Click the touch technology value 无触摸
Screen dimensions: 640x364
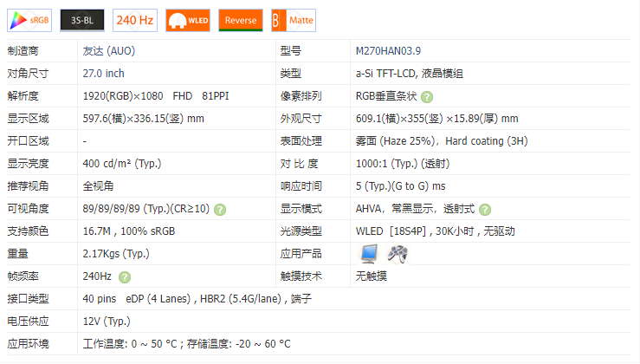(x=371, y=276)
